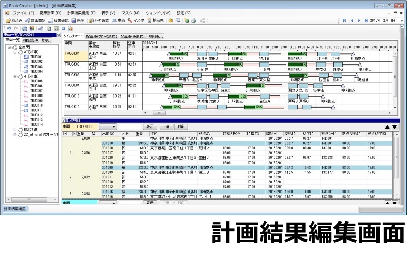Viewport: 407px width, 254px height.
Task: Open the 表示 (V) menu
Action: pyautogui.click(x=108, y=13)
